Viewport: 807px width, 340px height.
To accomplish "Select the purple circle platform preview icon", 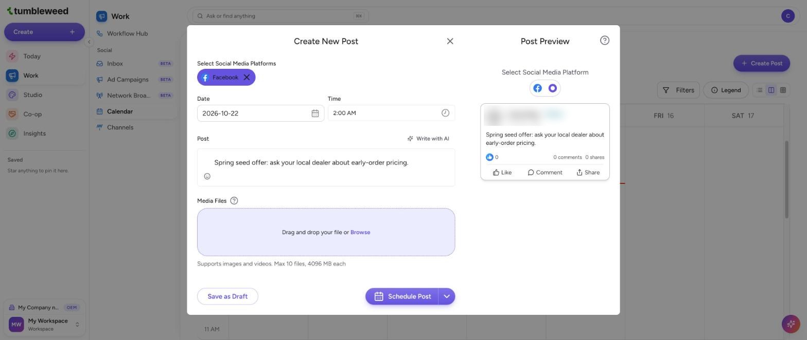I will pos(553,88).
